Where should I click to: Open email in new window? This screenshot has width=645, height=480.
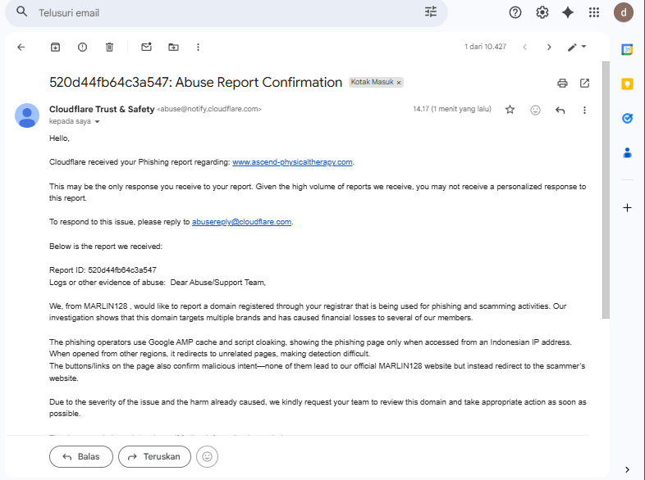[584, 84]
